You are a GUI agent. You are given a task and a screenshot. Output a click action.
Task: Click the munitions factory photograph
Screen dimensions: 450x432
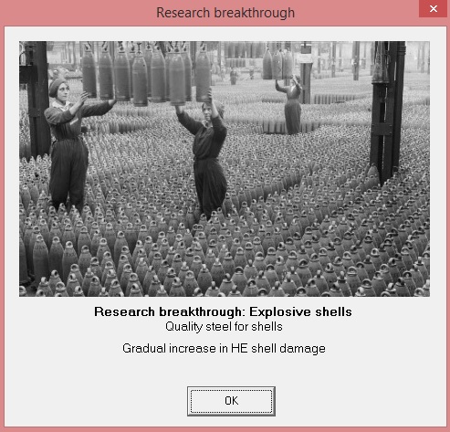click(225, 169)
